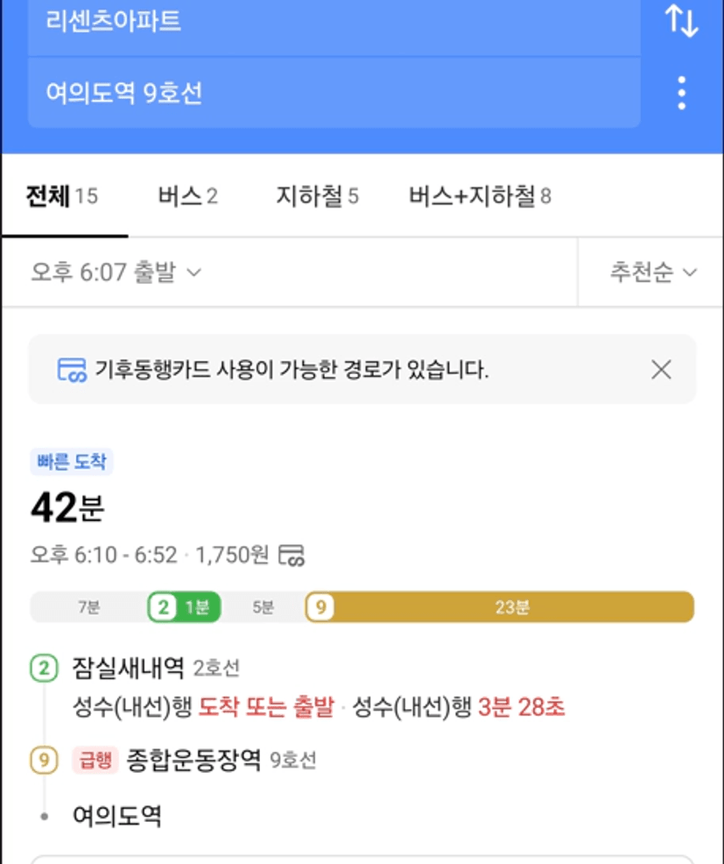The height and width of the screenshot is (864, 724).
Task: Open the three-dot more options menu
Action: 682,93
